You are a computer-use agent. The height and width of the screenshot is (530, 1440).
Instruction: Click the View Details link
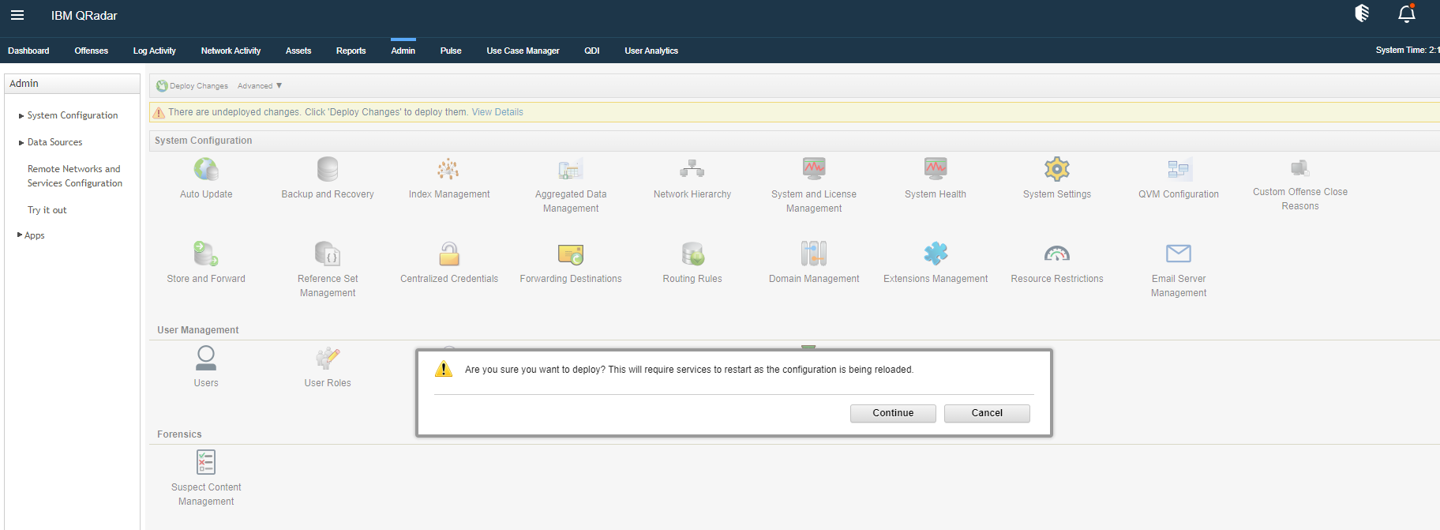tap(497, 112)
